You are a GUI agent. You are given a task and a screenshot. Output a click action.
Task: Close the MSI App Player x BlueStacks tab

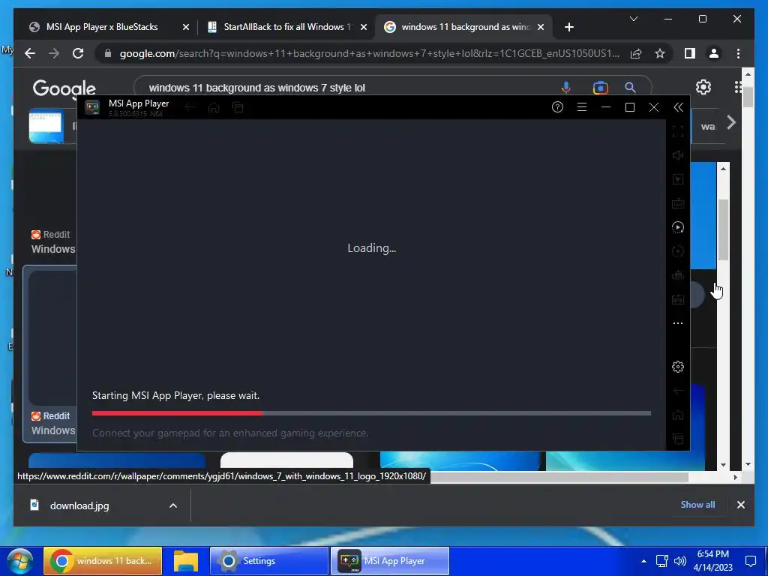pos(186,27)
